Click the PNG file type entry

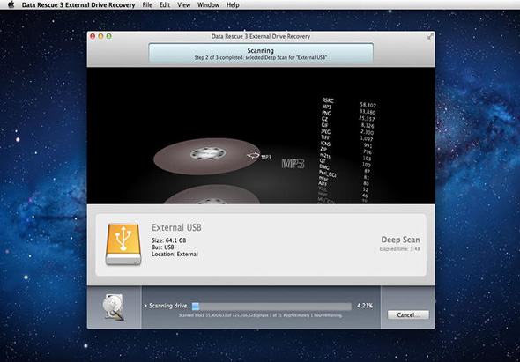326,113
